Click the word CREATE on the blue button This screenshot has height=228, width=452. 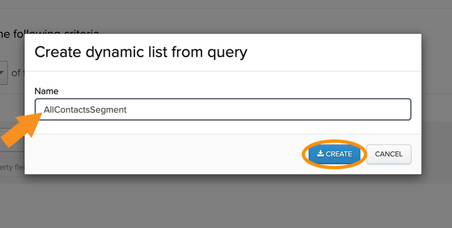point(339,154)
